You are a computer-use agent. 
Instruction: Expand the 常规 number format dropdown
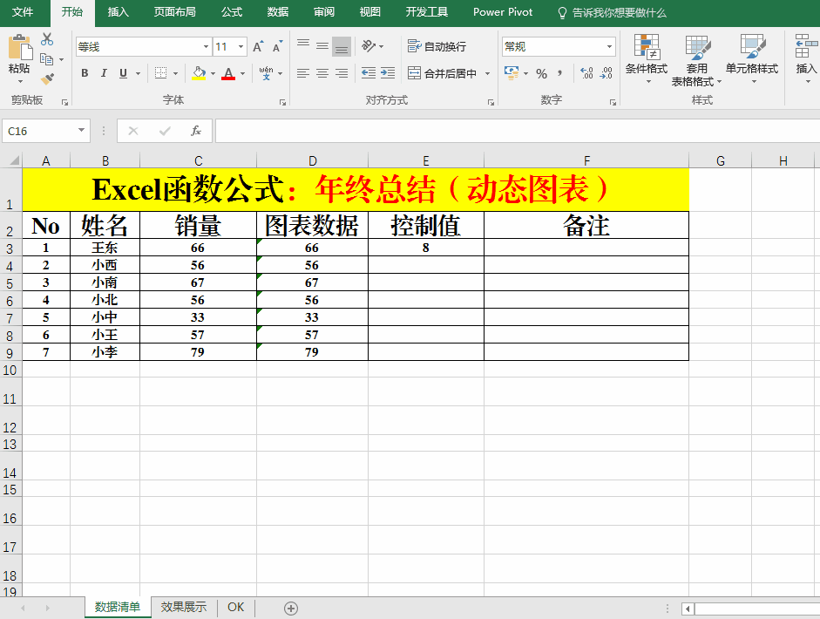(609, 47)
